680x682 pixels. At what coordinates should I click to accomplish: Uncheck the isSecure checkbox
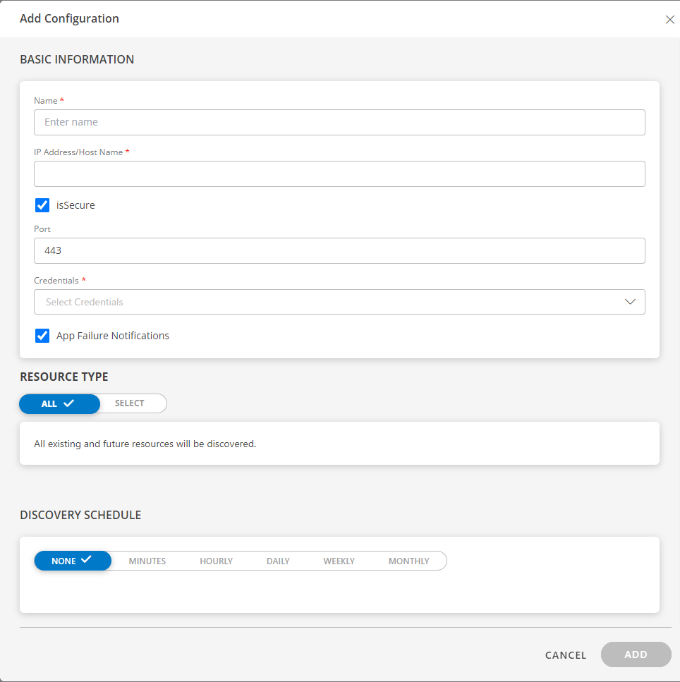tap(42, 205)
